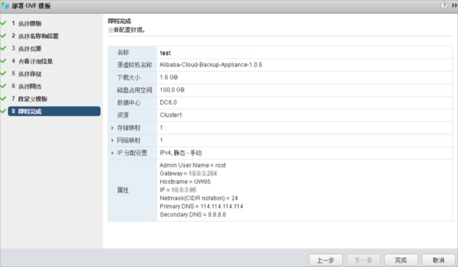The height and width of the screenshot is (267, 458).
Task: Click the double-arrow expand icon in title bar
Action: 455,5
